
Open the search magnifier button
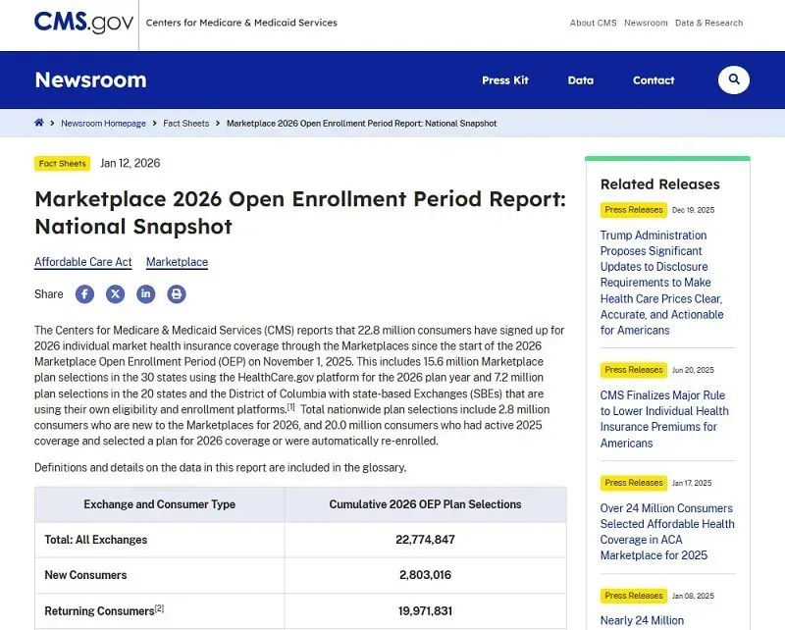pyautogui.click(x=733, y=79)
